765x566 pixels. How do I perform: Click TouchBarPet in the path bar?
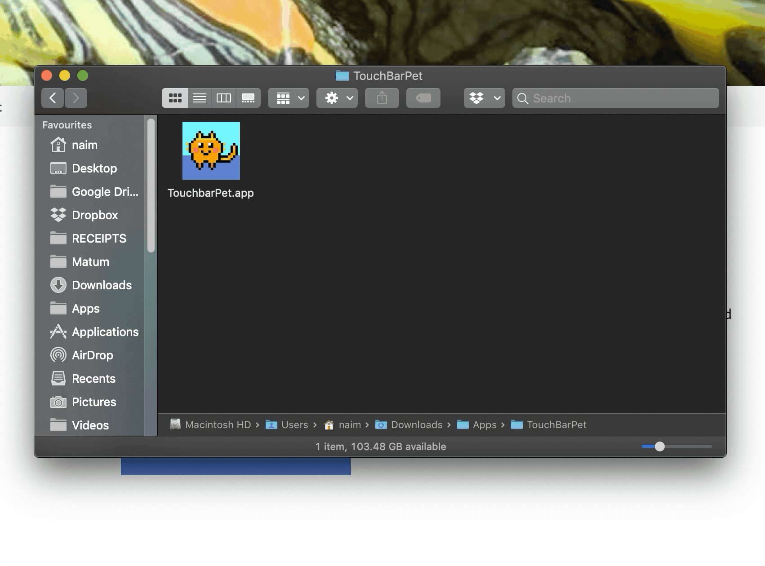549,424
